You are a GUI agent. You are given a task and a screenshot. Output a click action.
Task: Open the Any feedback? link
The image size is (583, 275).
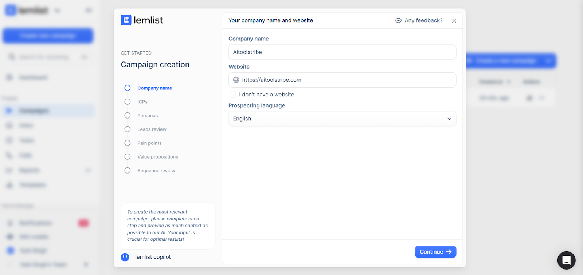[x=419, y=21]
